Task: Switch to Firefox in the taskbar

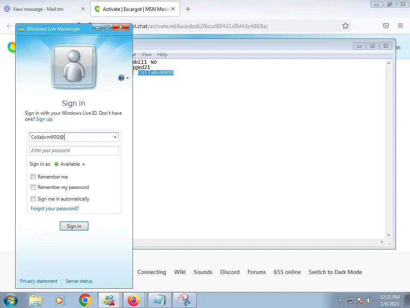Action: 134,300
